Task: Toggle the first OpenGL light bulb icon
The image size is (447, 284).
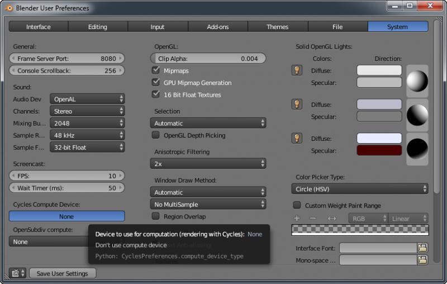Action: tap(297, 70)
